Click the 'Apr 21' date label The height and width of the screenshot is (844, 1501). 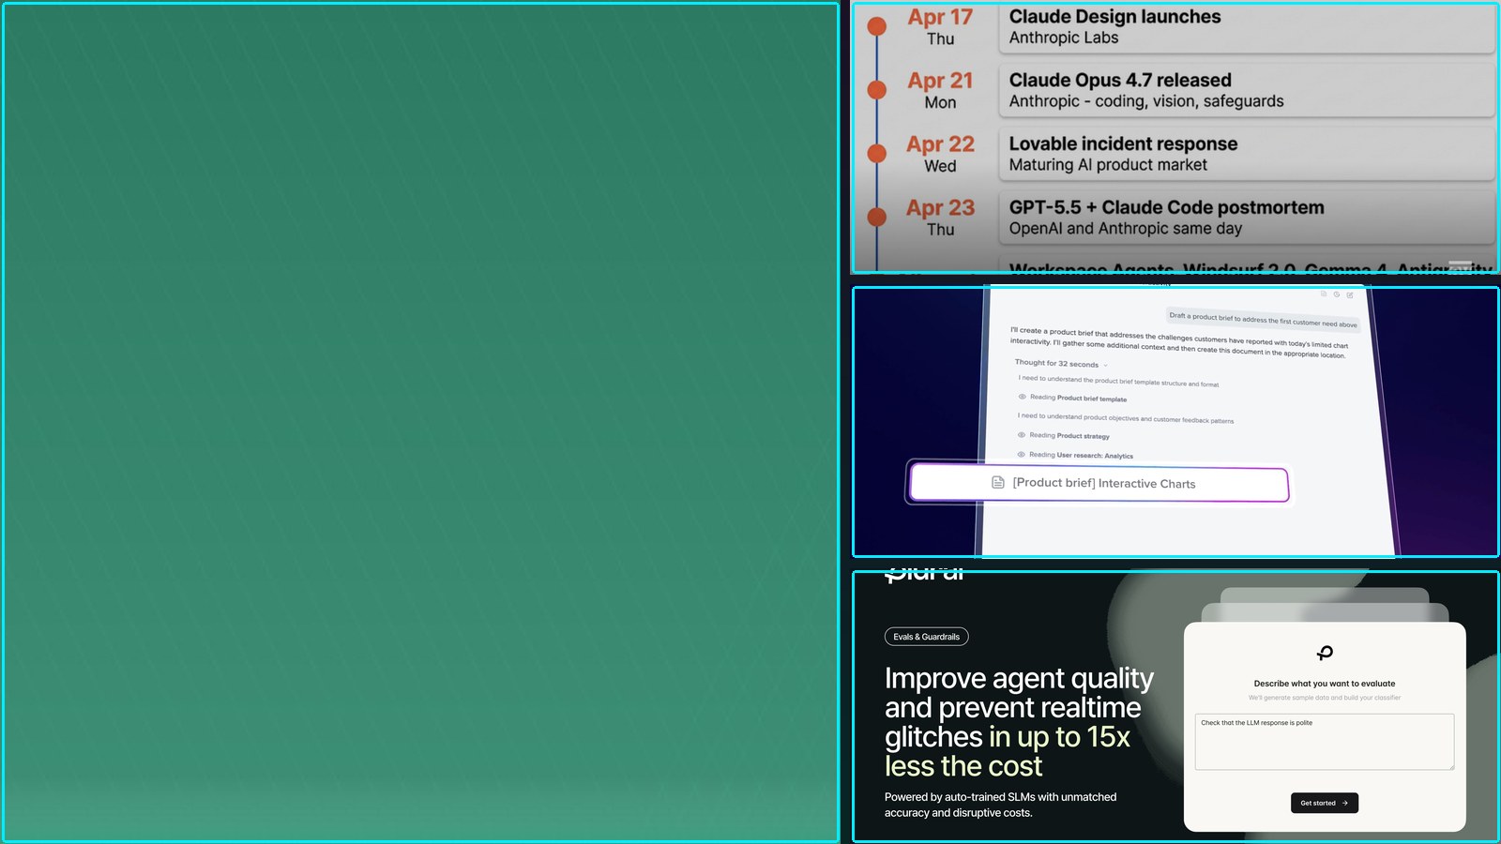[x=940, y=81]
